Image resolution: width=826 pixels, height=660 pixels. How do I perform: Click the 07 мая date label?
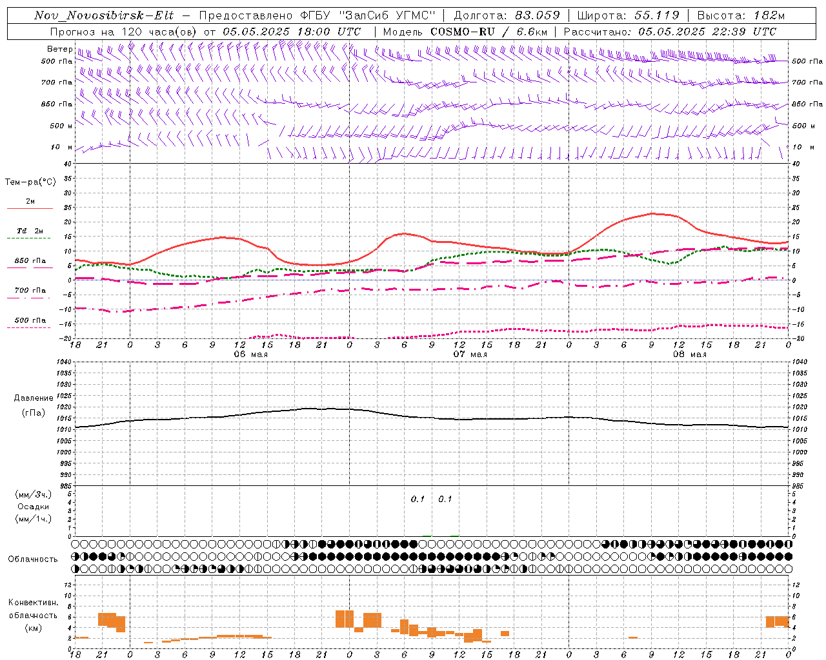click(x=470, y=354)
